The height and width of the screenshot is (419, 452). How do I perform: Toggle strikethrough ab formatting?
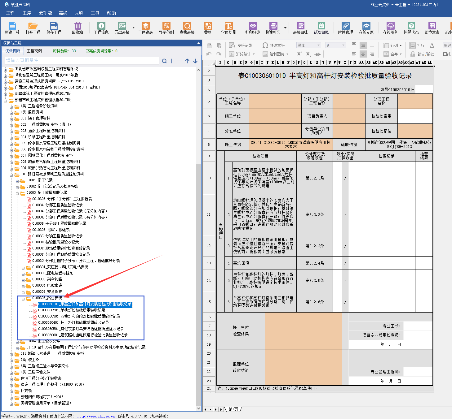click(317, 54)
